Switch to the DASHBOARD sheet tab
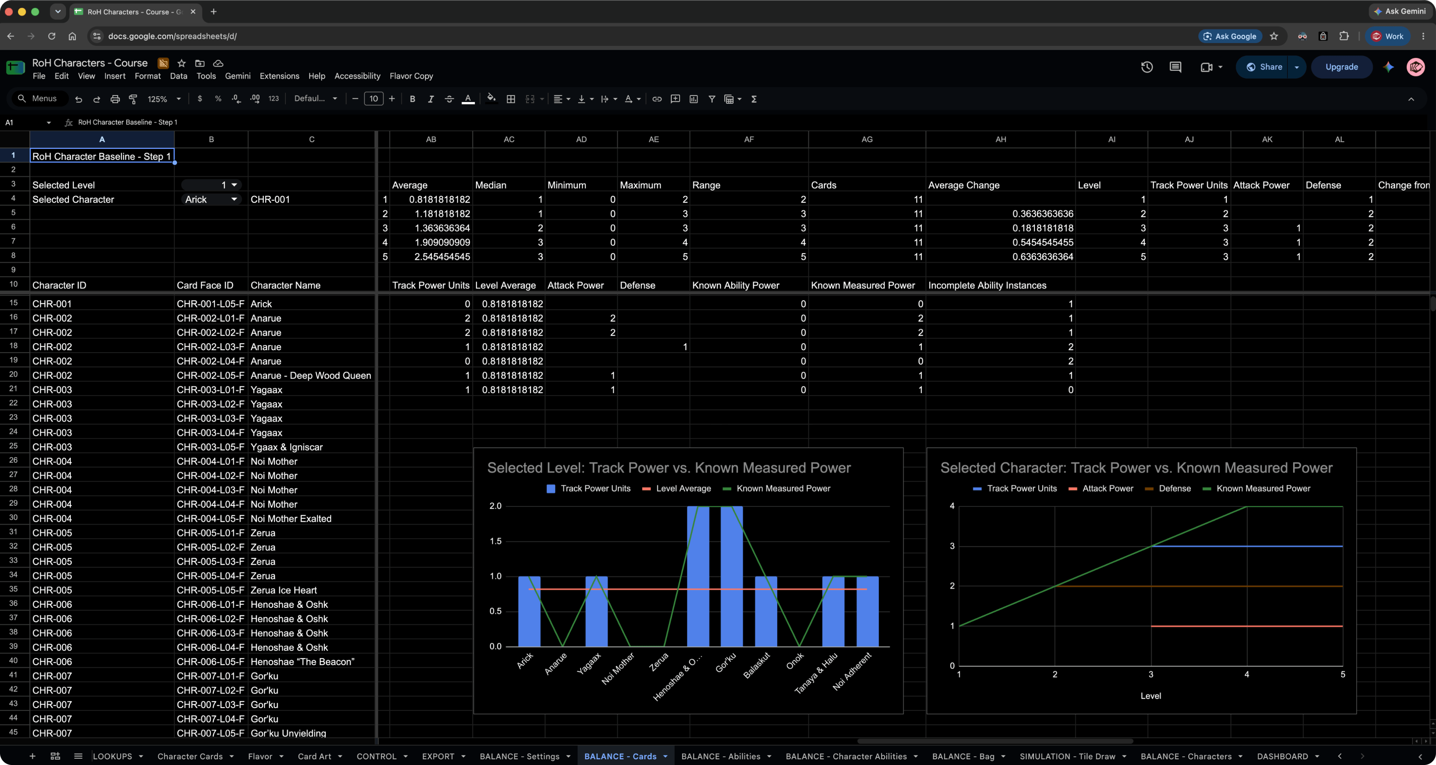Viewport: 1436px width, 765px height. tap(1288, 756)
